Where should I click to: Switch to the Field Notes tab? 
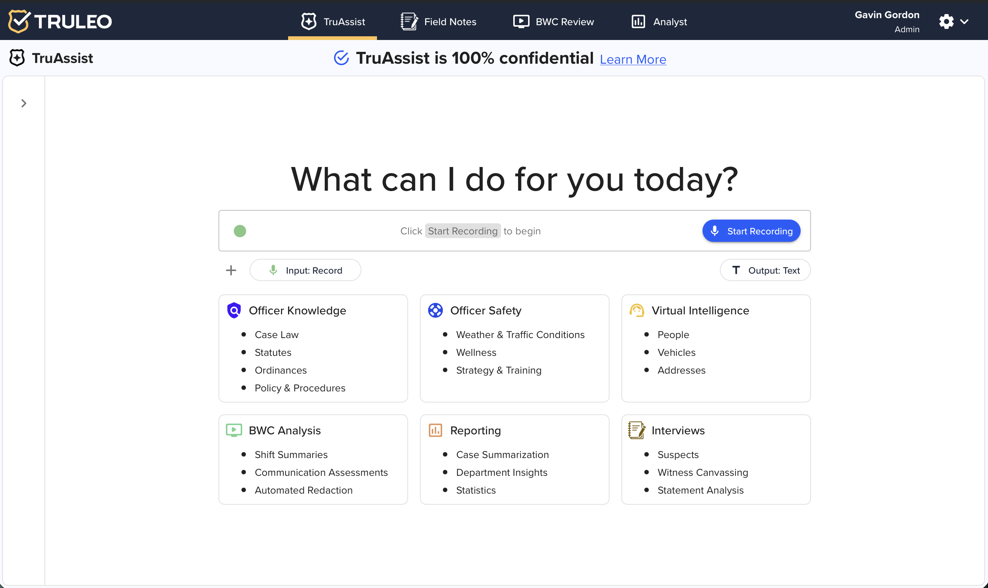pyautogui.click(x=438, y=21)
